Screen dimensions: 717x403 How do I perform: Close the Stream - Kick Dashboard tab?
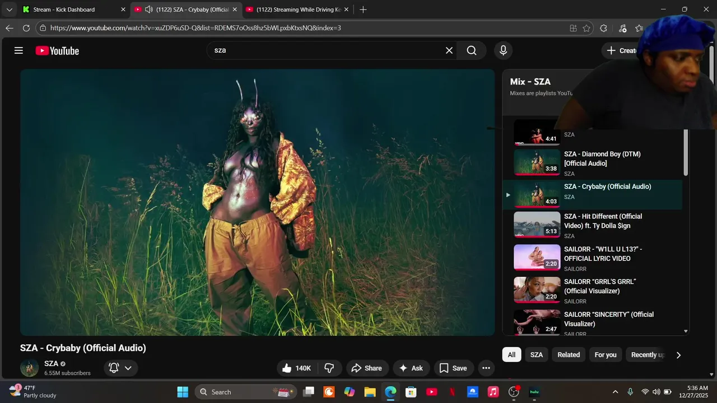(x=123, y=10)
